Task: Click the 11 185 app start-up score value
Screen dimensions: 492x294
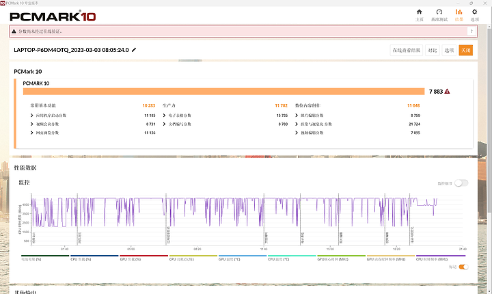Action: coord(150,116)
